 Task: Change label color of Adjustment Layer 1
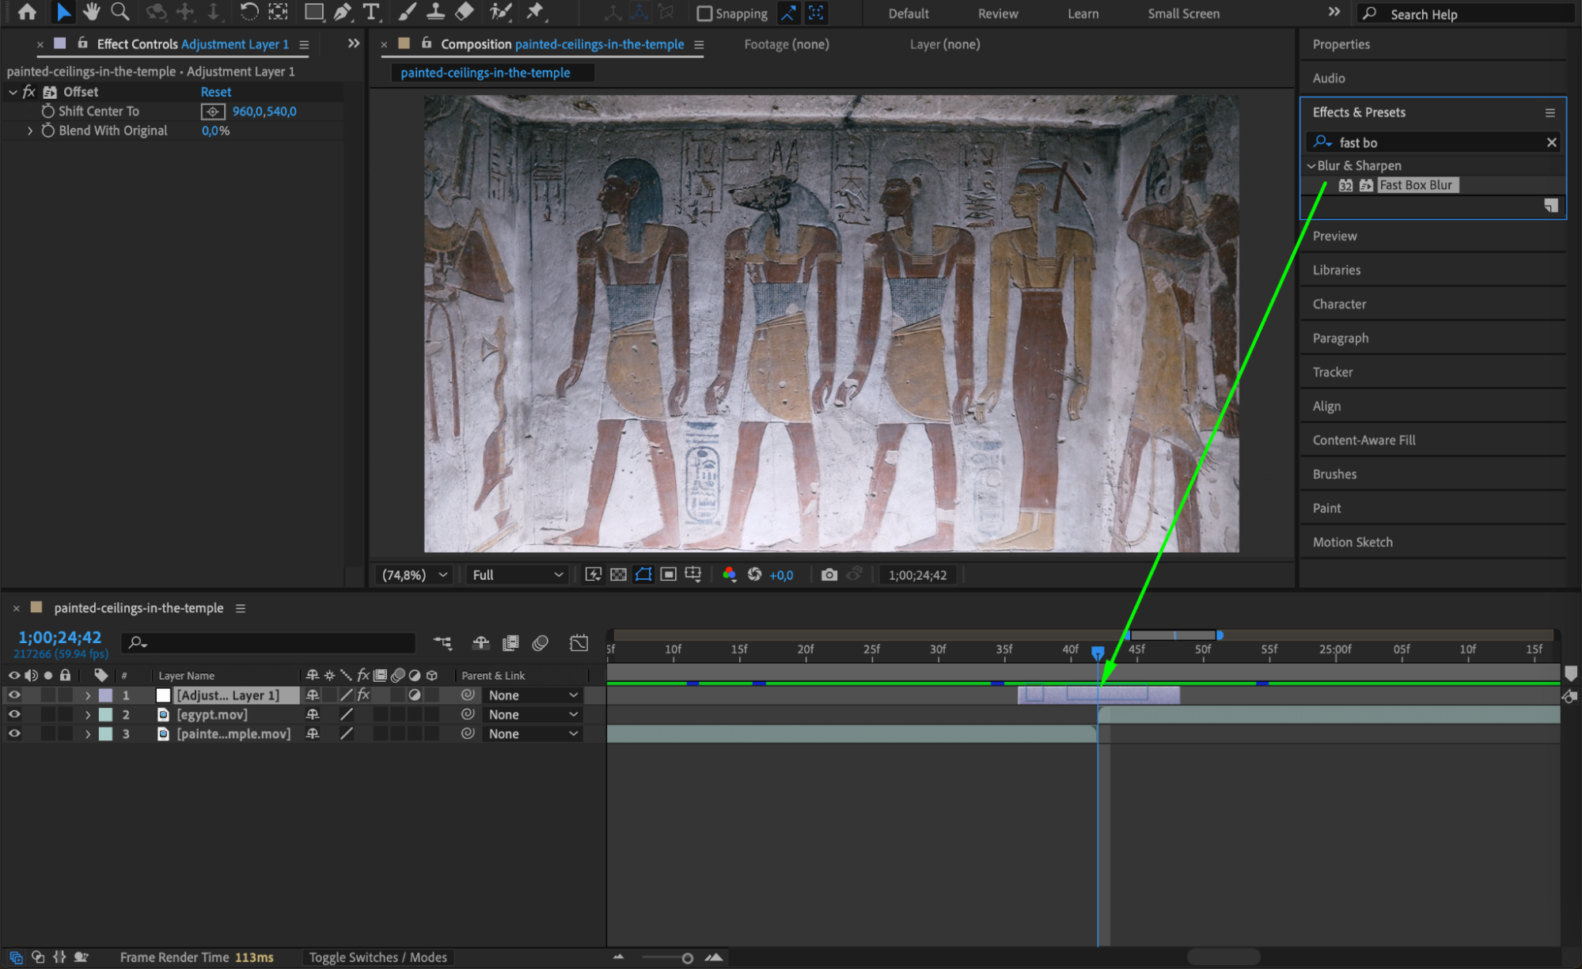(x=105, y=695)
